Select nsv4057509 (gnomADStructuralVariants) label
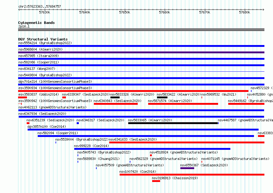 pos(130,165)
